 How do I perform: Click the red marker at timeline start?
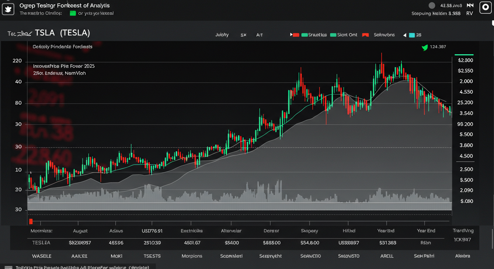[31, 221]
